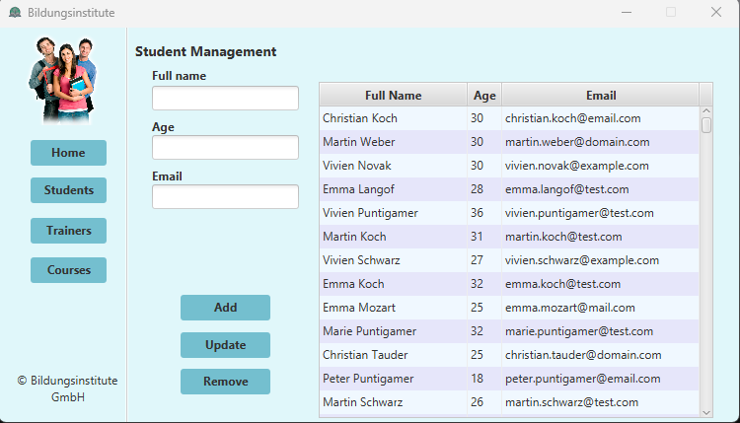Screen dimensions: 740x423
Task: Sort table by Full Name column header
Action: click(x=393, y=96)
